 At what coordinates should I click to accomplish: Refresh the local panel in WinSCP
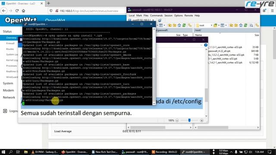click(x=184, y=25)
